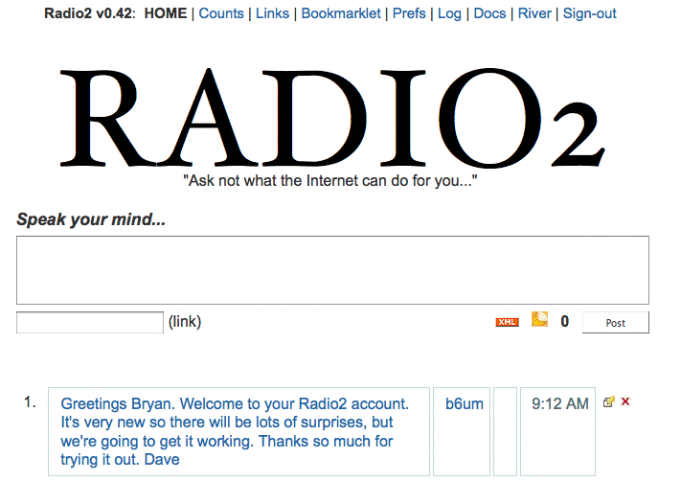This screenshot has height=504, width=681.
Task: Open the Links page
Action: pos(272,13)
